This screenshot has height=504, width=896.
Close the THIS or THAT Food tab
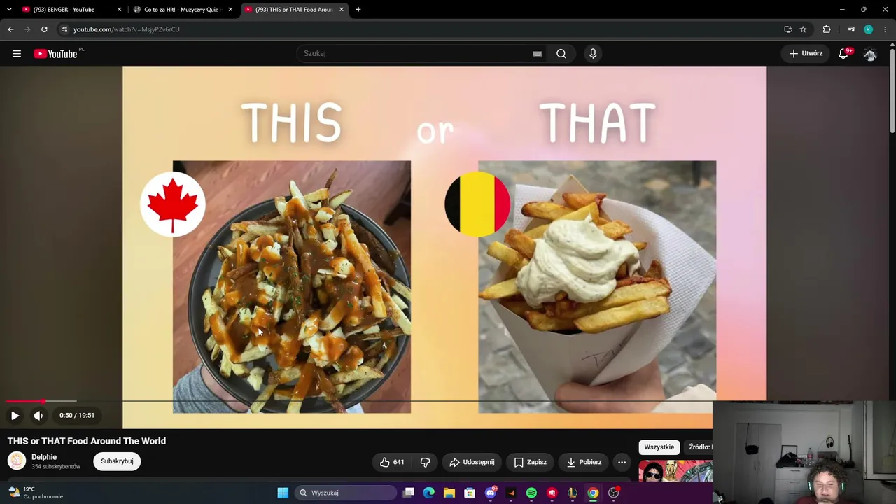342,10
